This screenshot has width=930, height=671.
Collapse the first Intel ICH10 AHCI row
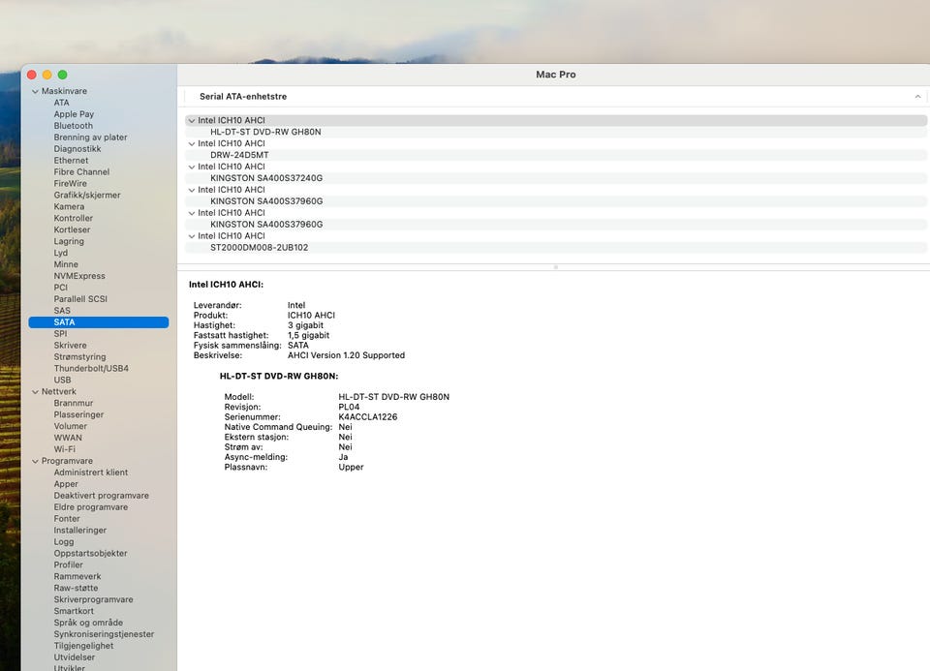tap(191, 121)
